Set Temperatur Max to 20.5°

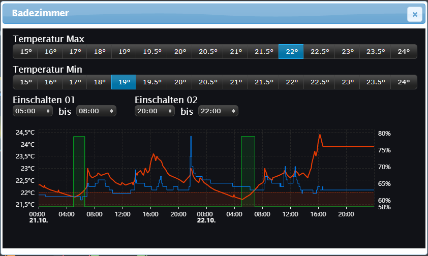point(207,51)
